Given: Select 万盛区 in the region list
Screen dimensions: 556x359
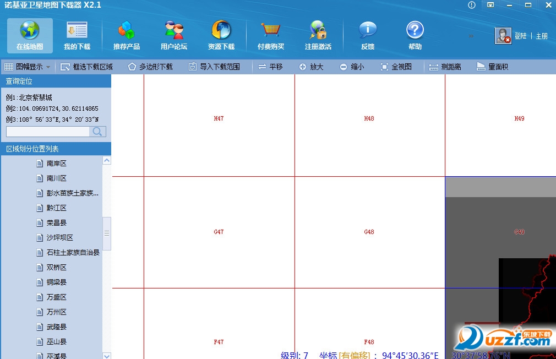Looking at the screenshot, I should [51, 298].
